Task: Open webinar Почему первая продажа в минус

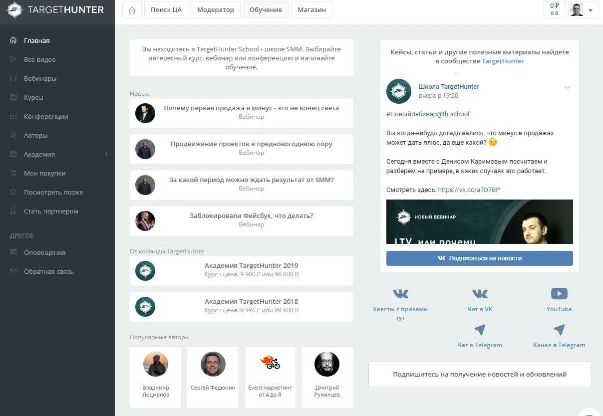Action: pyautogui.click(x=242, y=113)
